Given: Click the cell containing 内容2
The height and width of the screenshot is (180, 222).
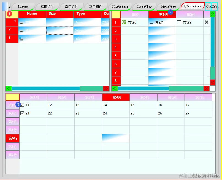Looking at the screenshot, I should (190, 22).
